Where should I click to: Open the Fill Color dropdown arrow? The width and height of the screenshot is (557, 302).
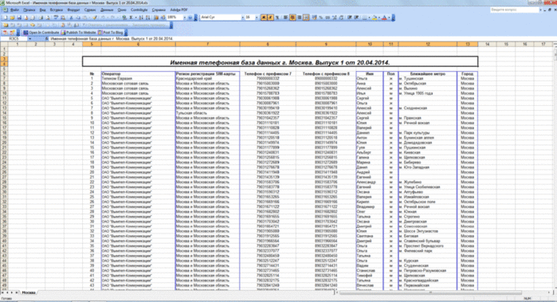click(x=379, y=18)
